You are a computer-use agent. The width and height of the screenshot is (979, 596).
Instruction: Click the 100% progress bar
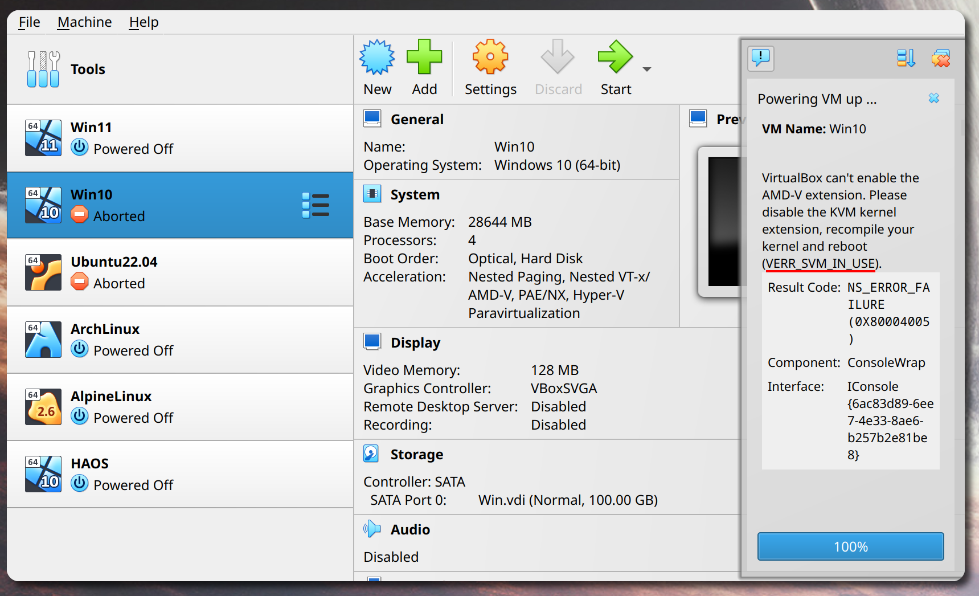850,546
